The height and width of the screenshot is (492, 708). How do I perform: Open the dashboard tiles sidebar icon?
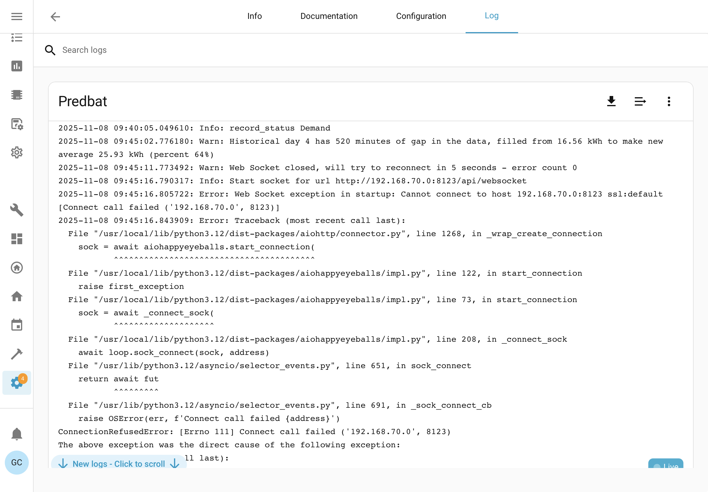16,238
